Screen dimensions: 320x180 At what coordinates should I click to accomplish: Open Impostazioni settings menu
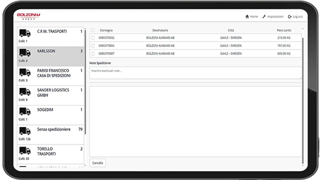tap(273, 17)
